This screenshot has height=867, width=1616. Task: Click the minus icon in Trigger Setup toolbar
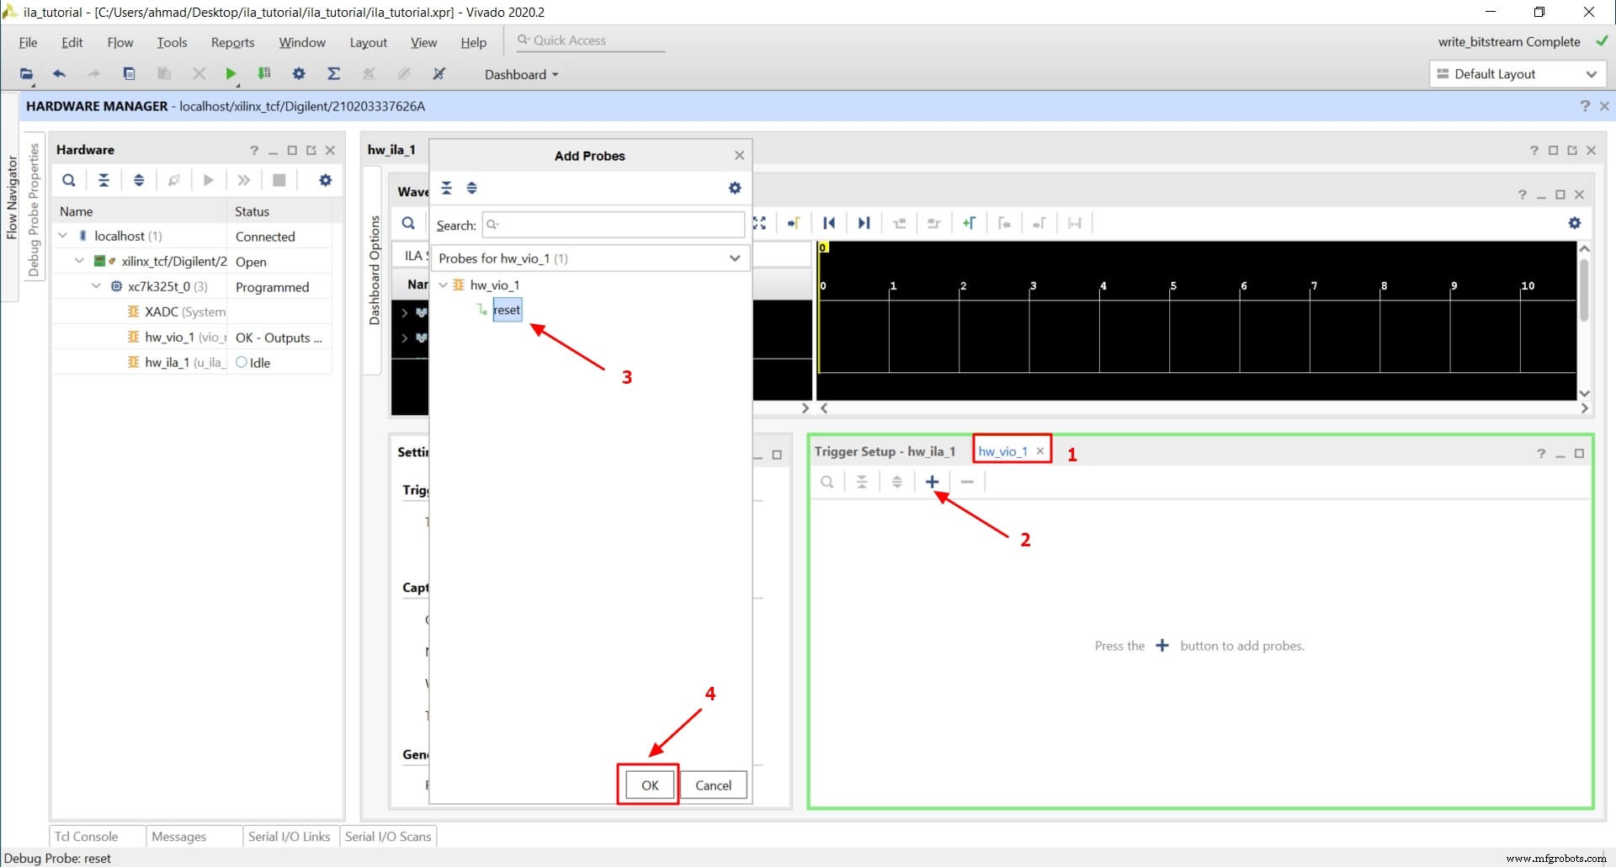(966, 481)
